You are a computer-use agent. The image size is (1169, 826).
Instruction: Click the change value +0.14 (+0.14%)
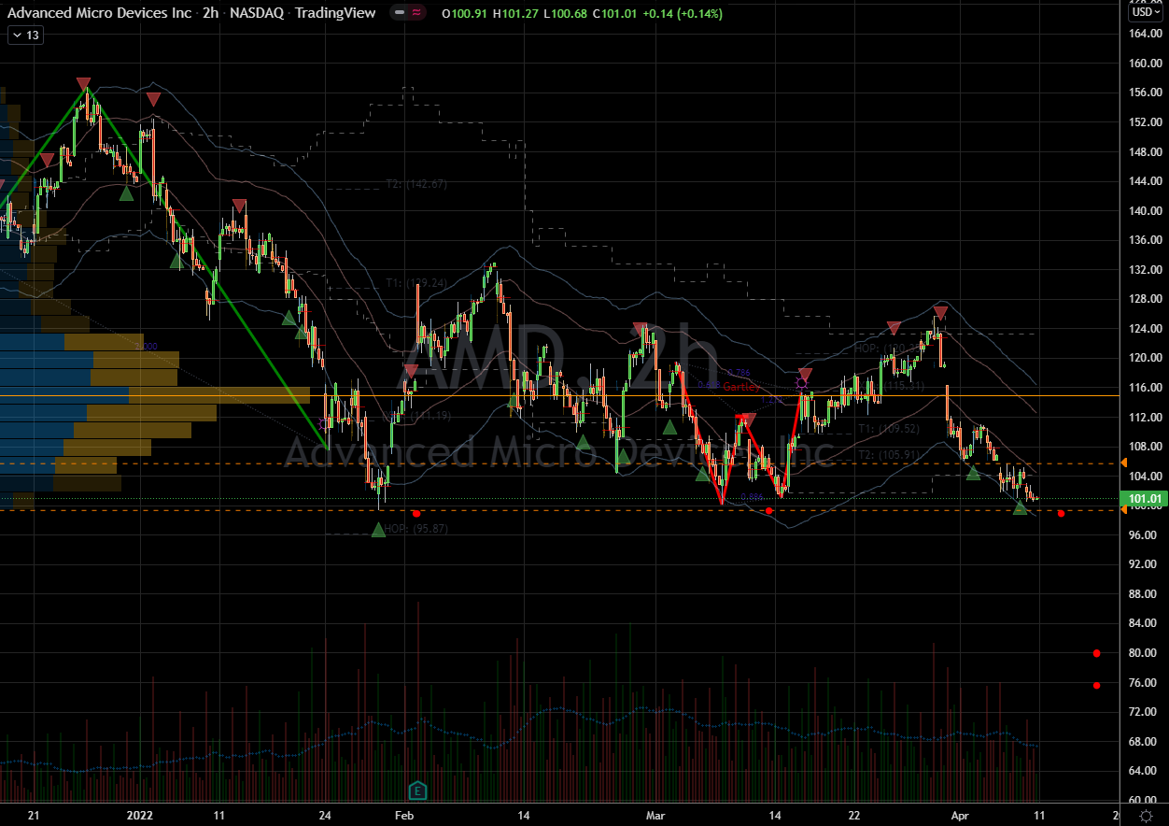click(684, 14)
